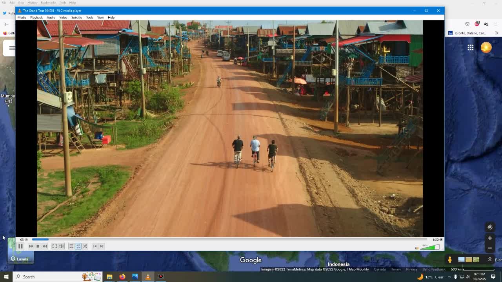Open the VLC Subtitle menu
502x282 pixels.
click(x=76, y=18)
